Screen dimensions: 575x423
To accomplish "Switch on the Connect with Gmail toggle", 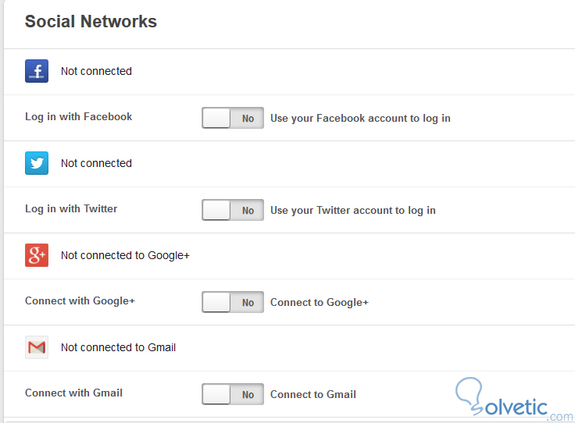I will click(233, 394).
